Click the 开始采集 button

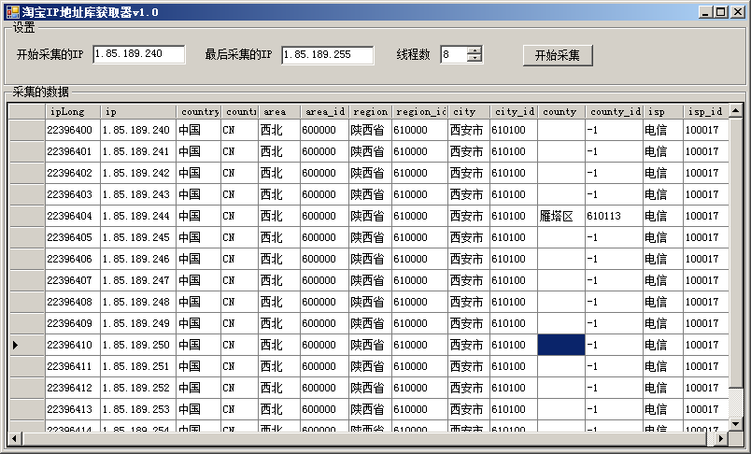click(x=558, y=55)
